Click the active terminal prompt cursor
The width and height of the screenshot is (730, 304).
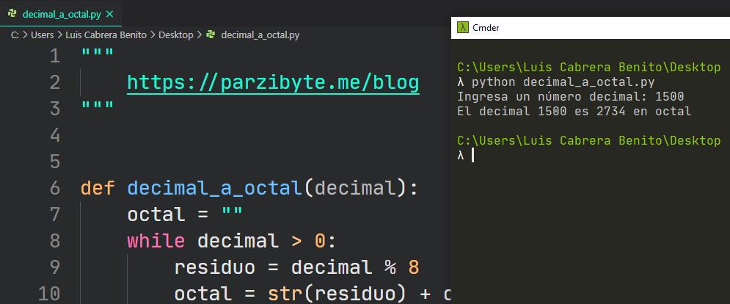[x=473, y=155]
